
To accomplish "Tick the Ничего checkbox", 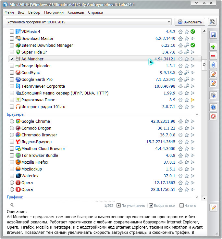I will point(181,206).
